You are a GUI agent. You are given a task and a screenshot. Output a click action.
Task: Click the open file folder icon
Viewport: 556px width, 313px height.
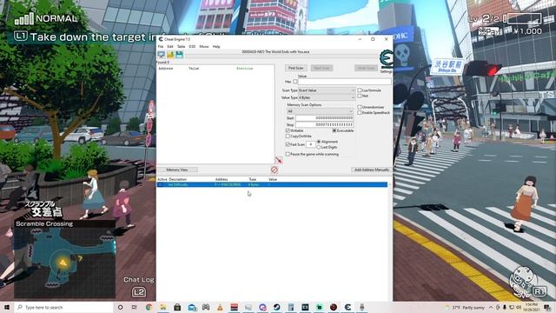pos(170,55)
